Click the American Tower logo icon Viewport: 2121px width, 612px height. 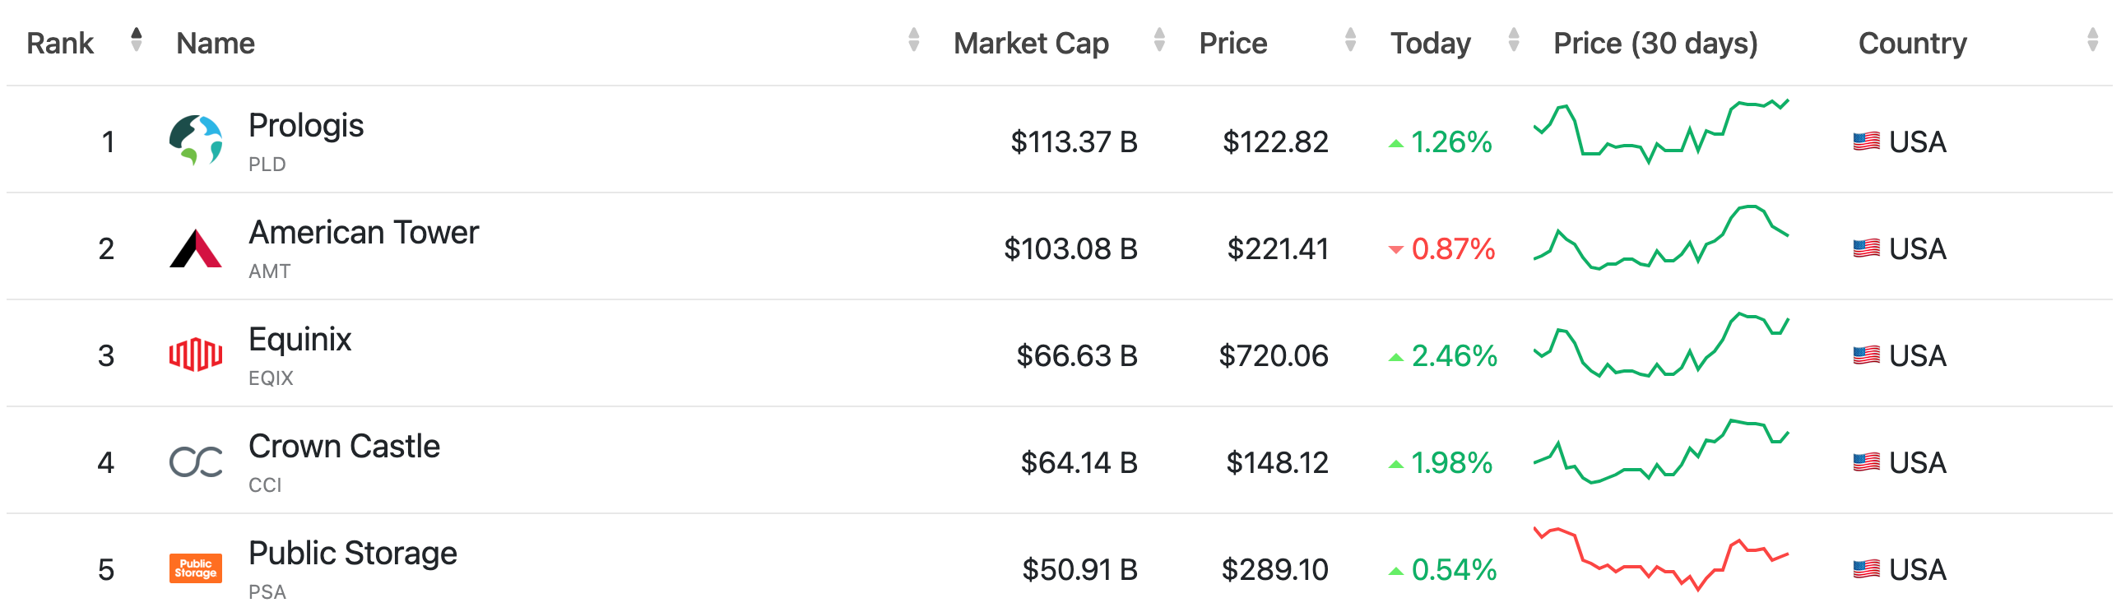pos(195,248)
